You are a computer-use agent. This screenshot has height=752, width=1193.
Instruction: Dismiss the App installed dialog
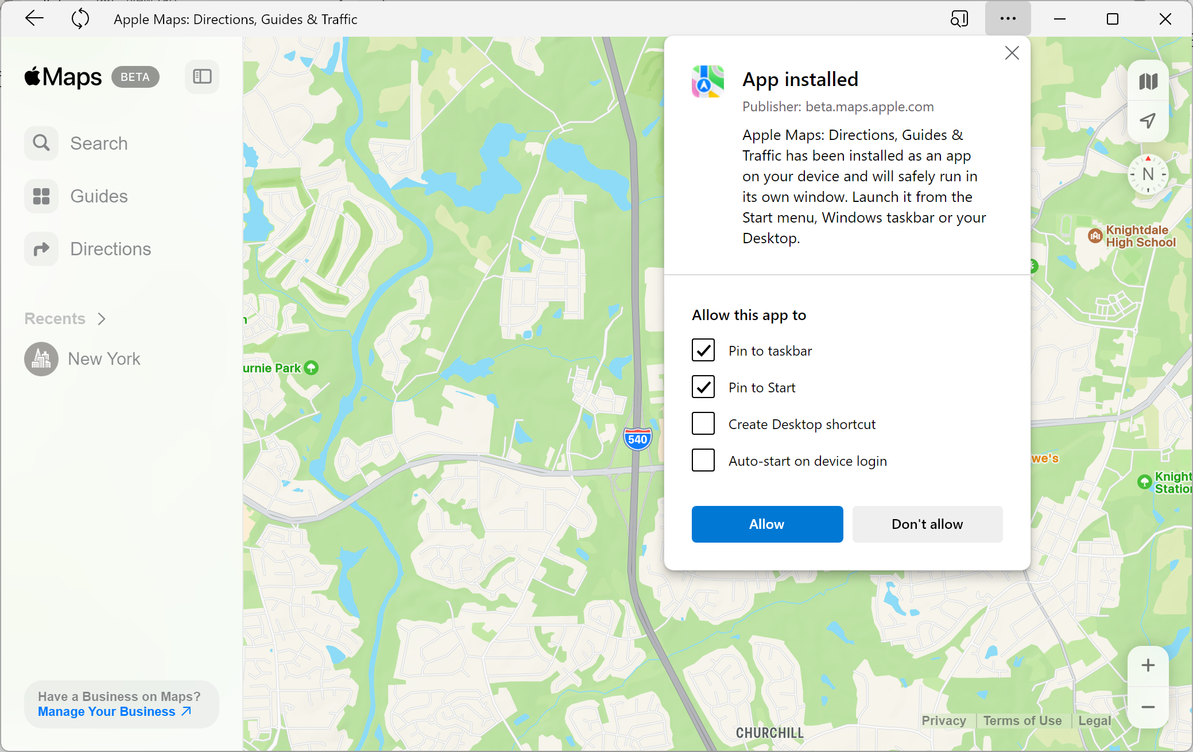click(1012, 52)
